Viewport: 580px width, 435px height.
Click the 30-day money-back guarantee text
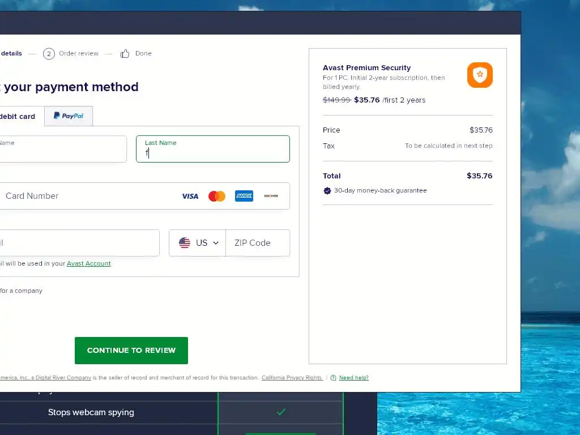[x=380, y=190]
